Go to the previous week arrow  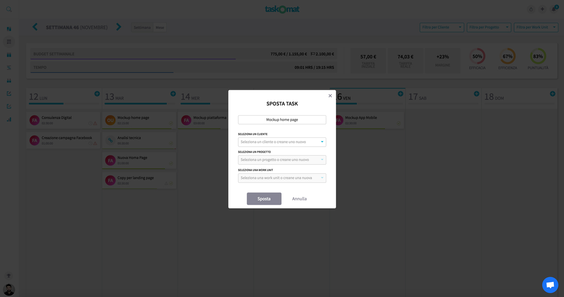[35, 27]
